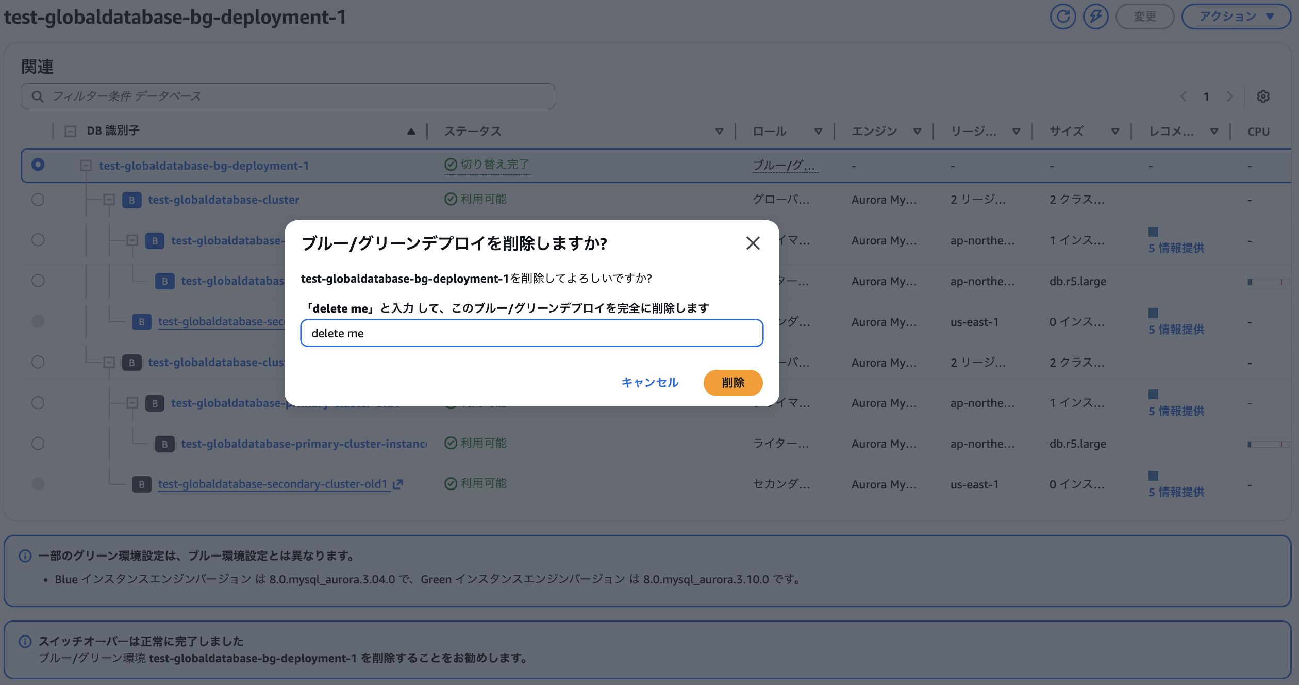Select radio button for test-globaldatabase-bg-deployment-1
1299x685 pixels.
click(x=38, y=165)
